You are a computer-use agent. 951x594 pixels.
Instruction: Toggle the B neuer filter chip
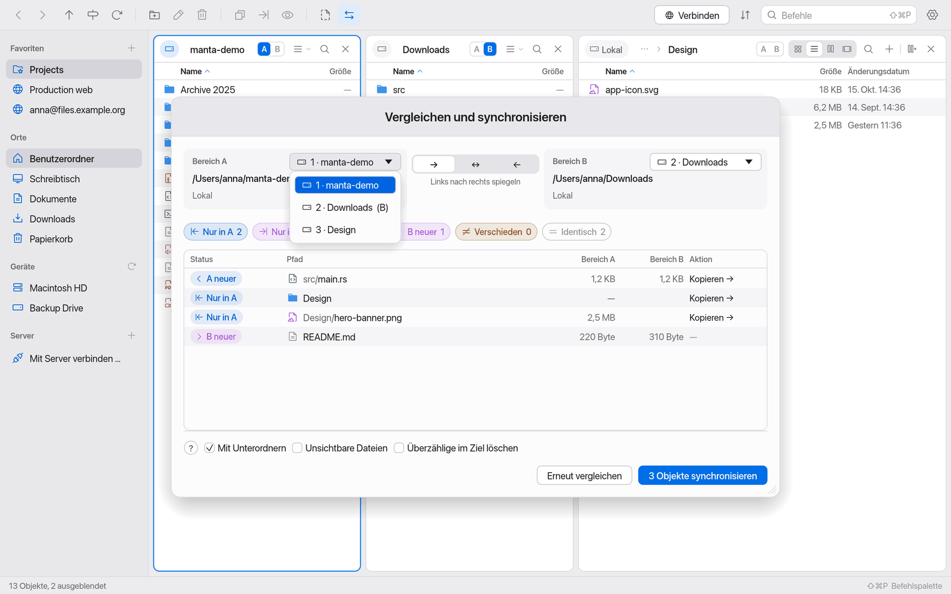(425, 232)
